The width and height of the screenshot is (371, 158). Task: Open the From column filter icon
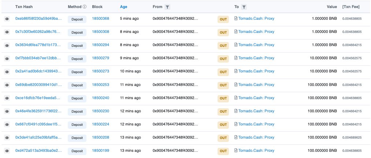pyautogui.click(x=167, y=7)
